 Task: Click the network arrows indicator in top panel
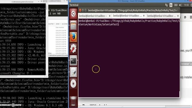[166, 5]
